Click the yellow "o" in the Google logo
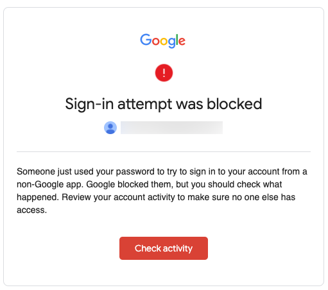The image size is (328, 290). click(164, 42)
